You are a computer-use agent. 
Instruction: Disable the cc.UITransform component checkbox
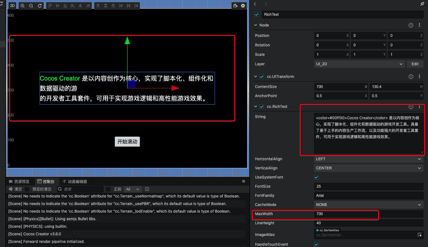click(x=262, y=77)
